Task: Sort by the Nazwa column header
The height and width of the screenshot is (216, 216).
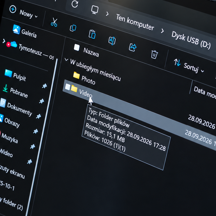Action: (x=91, y=52)
